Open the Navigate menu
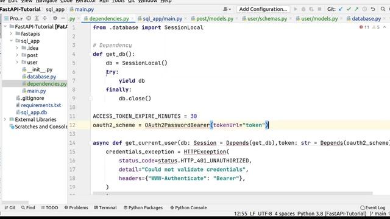 (46, 1)
